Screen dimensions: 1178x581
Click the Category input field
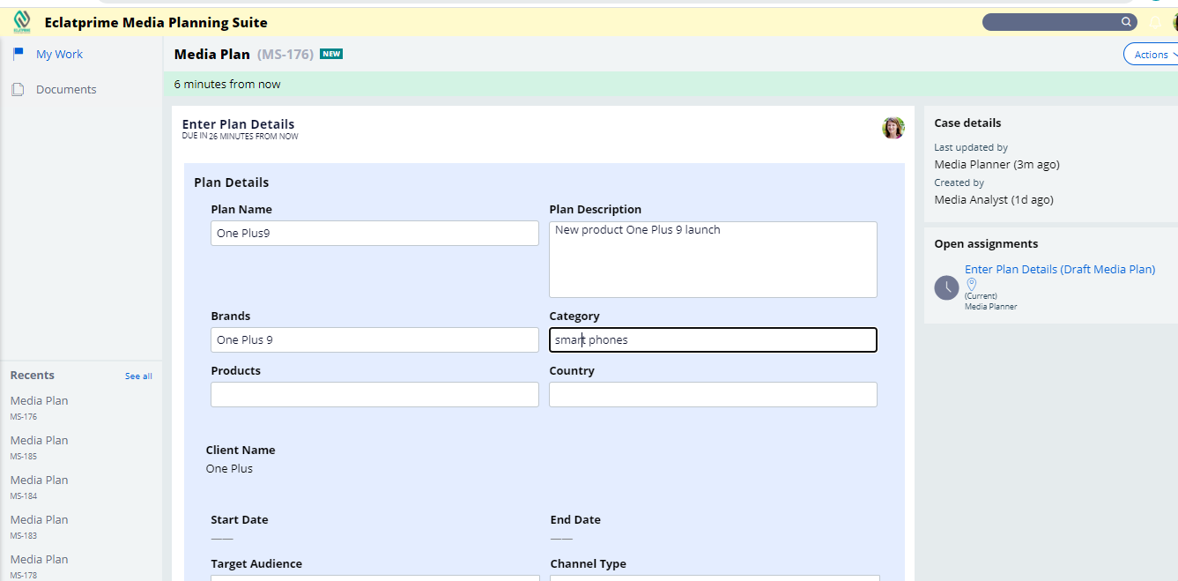pyautogui.click(x=713, y=339)
